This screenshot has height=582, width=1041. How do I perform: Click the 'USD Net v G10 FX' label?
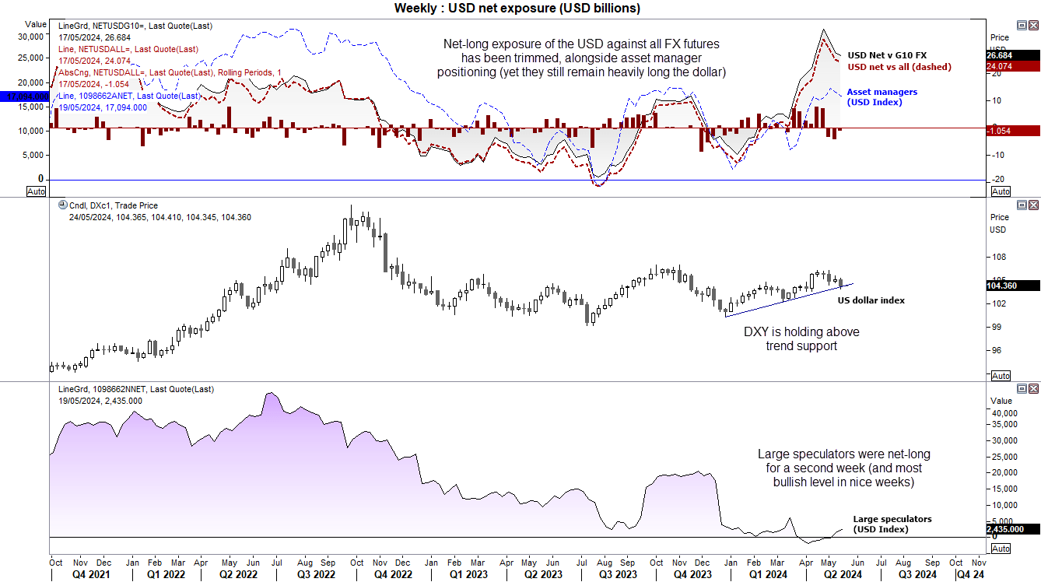(886, 55)
